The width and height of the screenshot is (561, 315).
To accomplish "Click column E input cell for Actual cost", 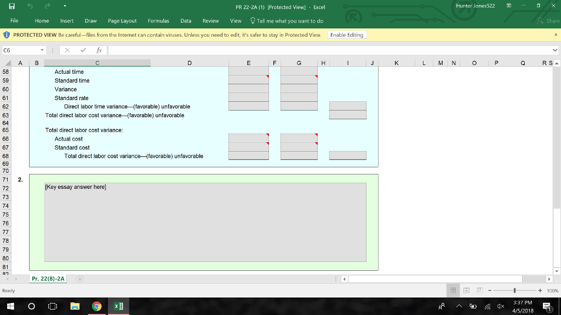I will (x=249, y=138).
